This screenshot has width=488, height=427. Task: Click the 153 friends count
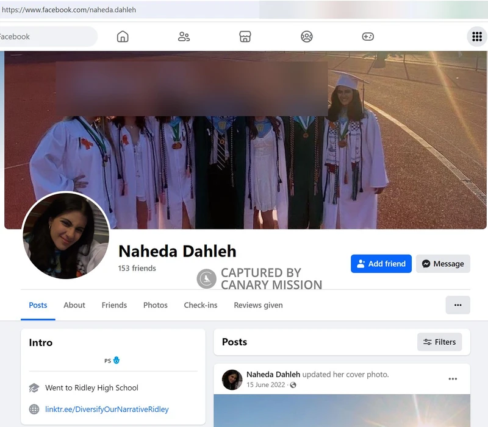click(137, 268)
